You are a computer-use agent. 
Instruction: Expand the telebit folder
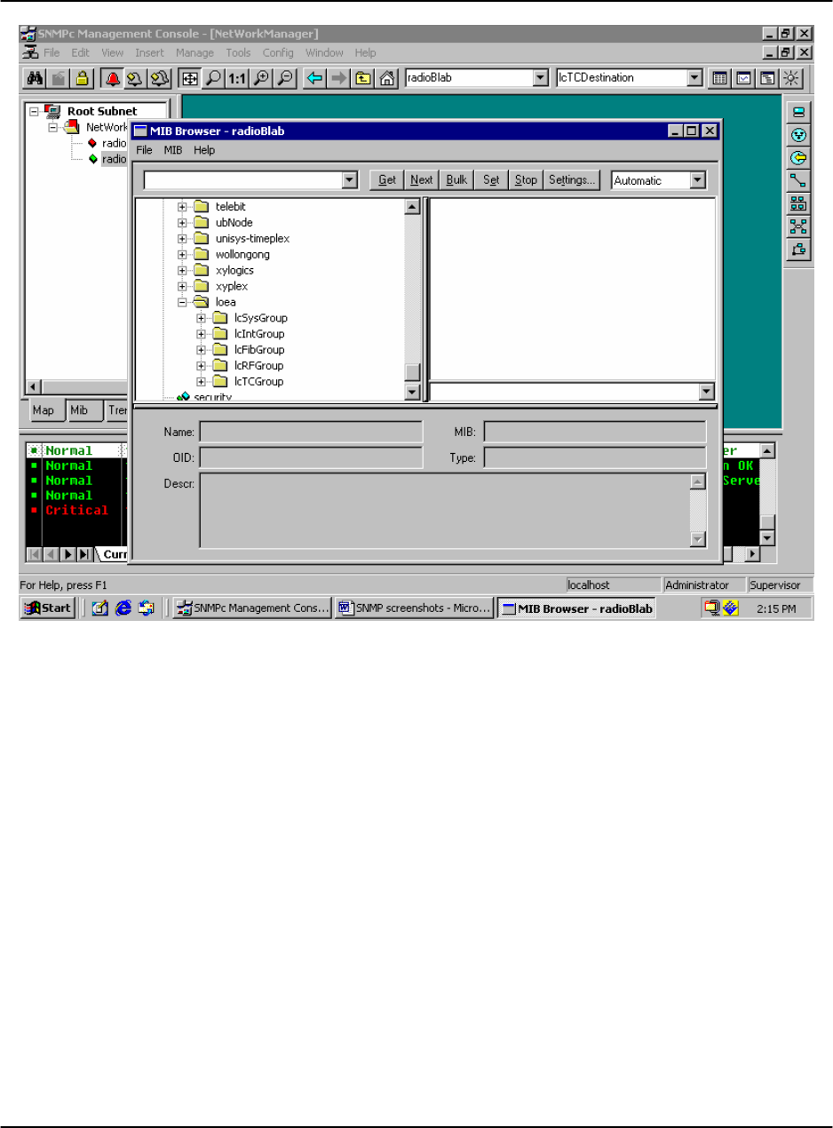pyautogui.click(x=182, y=207)
